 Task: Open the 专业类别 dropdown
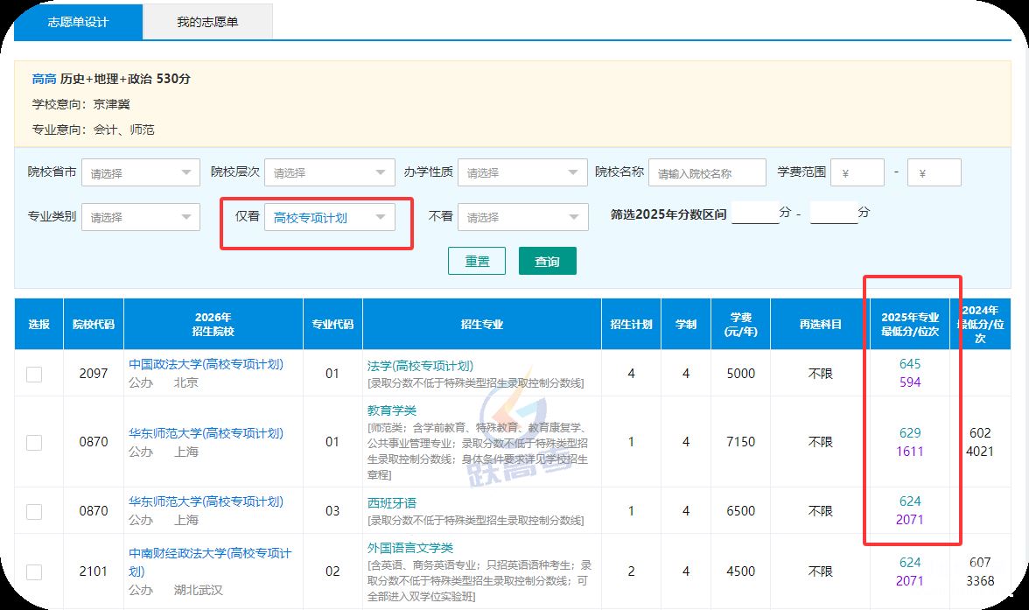coord(140,217)
